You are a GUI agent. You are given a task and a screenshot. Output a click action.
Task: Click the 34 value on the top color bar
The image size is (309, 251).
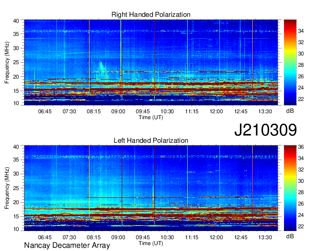301,31
